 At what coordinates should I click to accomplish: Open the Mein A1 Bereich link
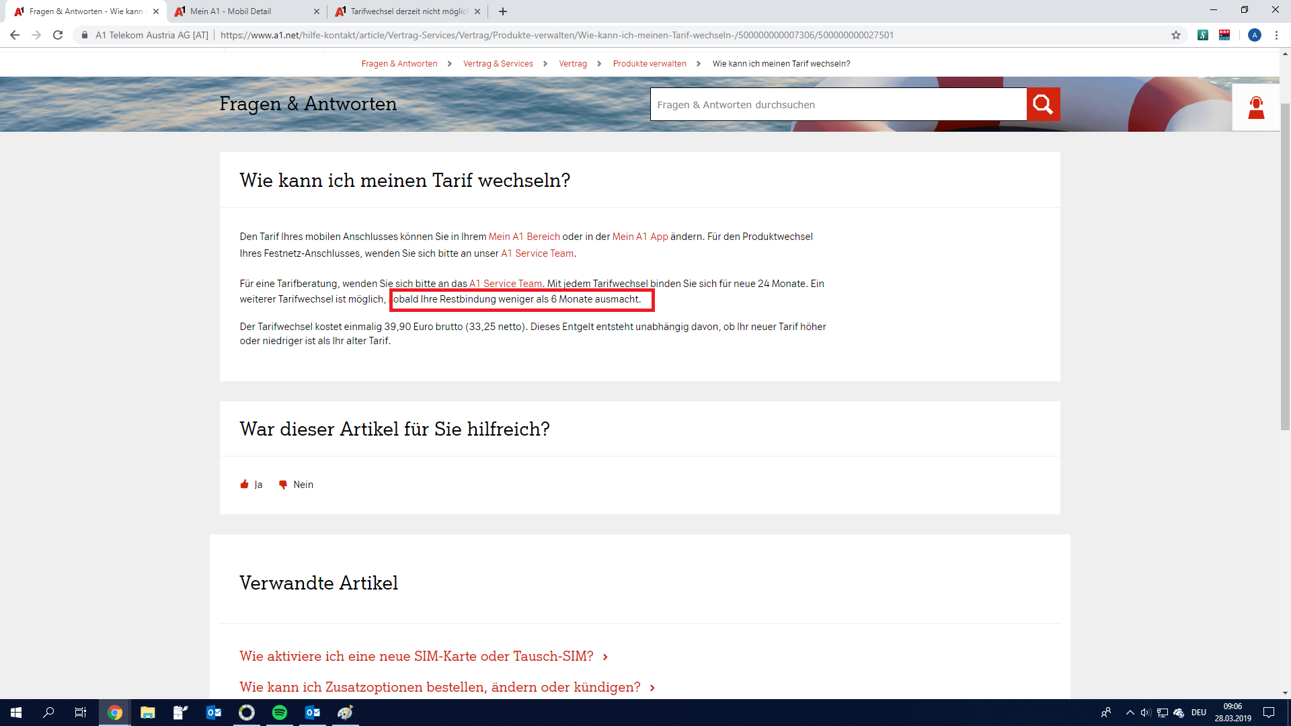(524, 237)
